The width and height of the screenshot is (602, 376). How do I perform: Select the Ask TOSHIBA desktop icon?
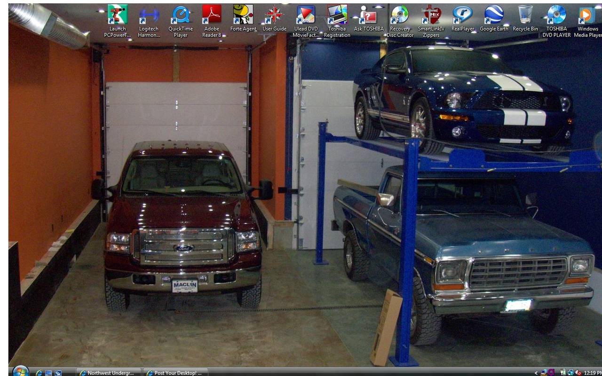(x=369, y=18)
